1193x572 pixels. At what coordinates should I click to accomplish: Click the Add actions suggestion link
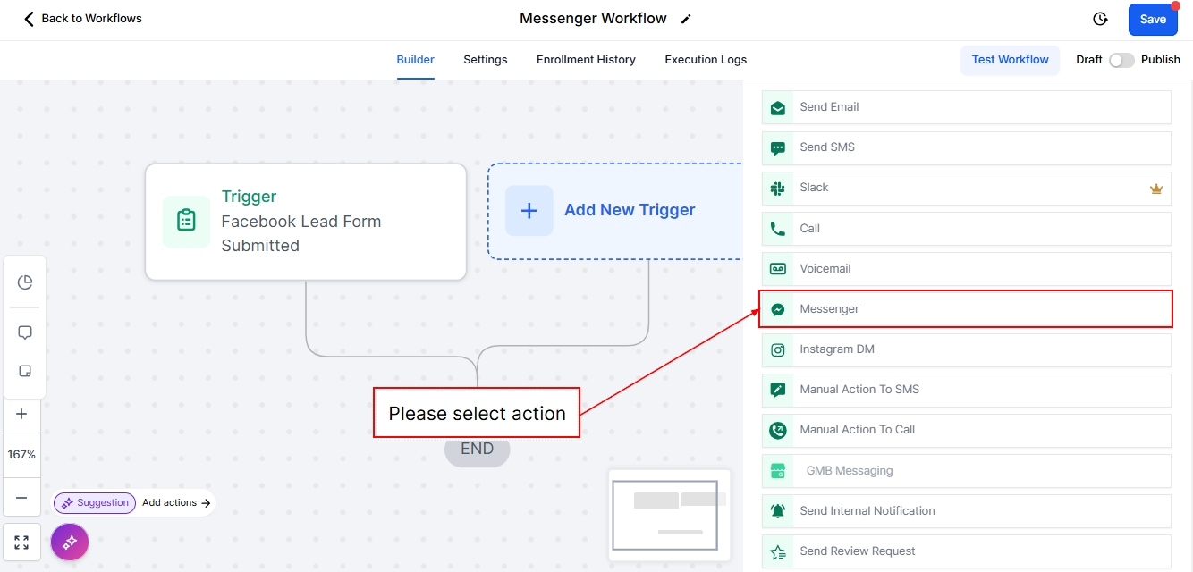click(x=176, y=502)
